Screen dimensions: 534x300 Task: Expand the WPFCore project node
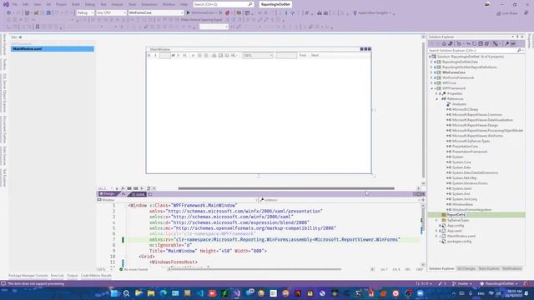(431, 83)
